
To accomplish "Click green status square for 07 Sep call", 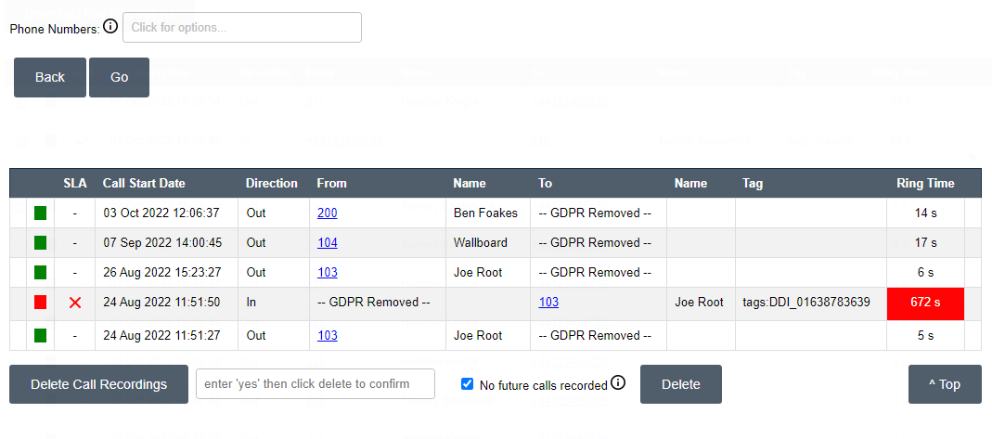I will point(40,243).
